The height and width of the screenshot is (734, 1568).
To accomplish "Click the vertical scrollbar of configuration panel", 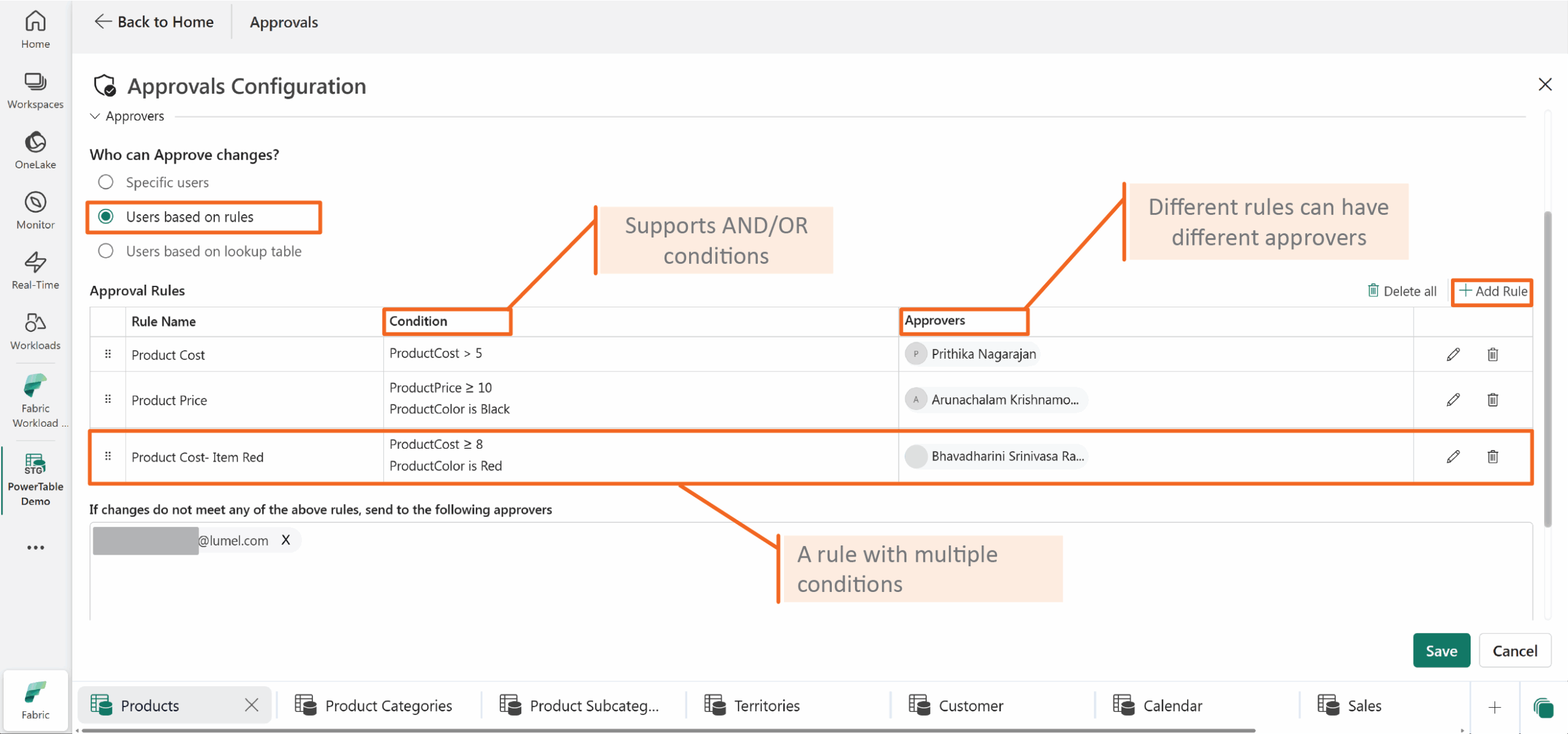I will tap(1548, 367).
